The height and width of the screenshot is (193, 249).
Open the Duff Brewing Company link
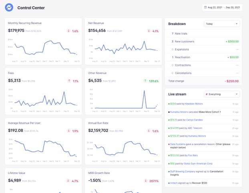[183, 171]
